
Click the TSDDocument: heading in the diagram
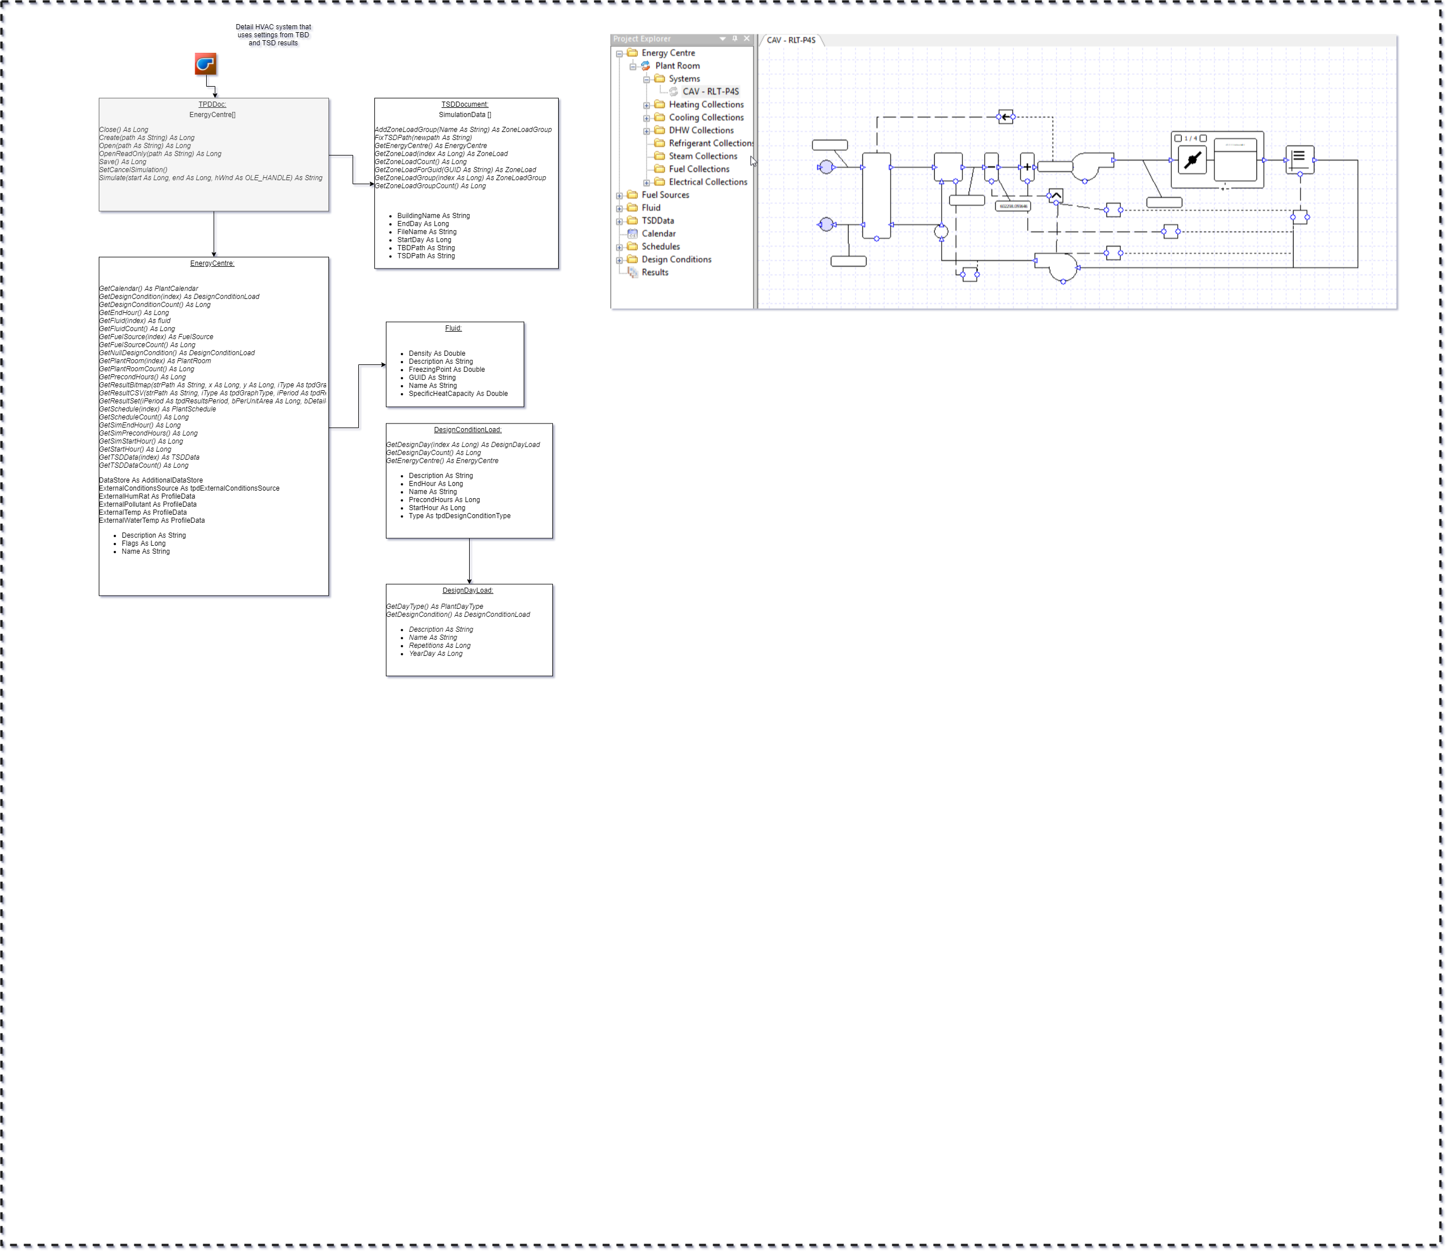point(465,105)
